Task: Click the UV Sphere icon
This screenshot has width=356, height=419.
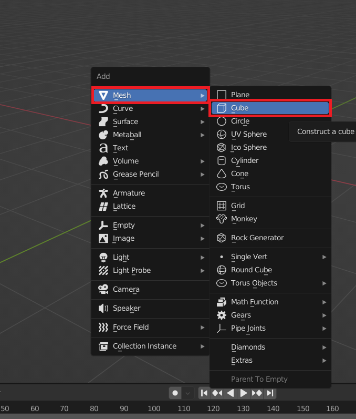Action: pyautogui.click(x=222, y=134)
